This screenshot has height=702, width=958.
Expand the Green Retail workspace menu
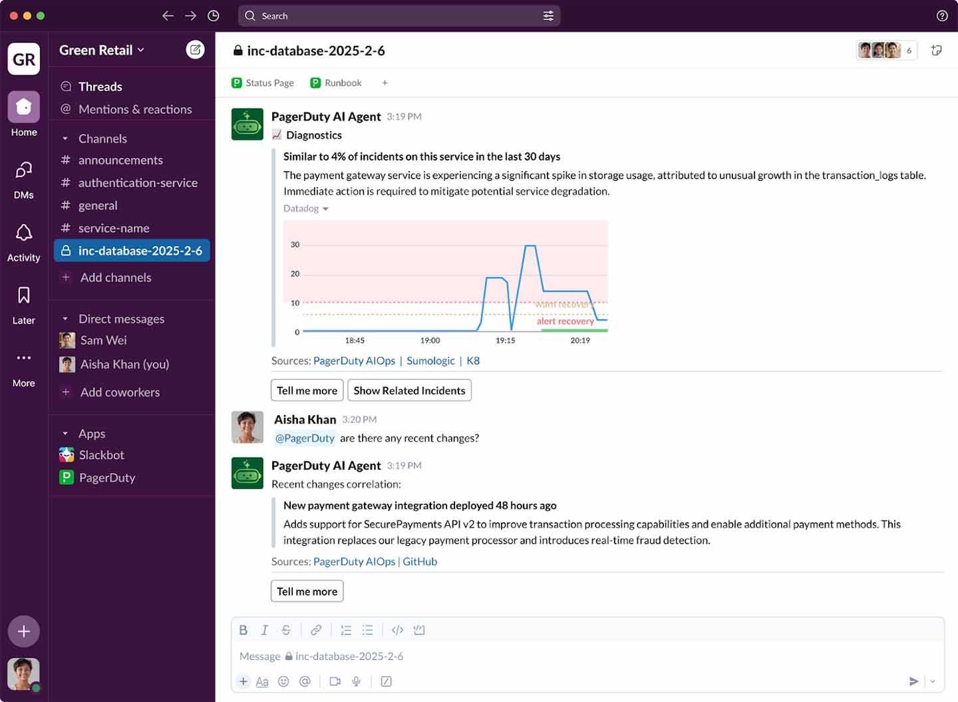tap(101, 49)
